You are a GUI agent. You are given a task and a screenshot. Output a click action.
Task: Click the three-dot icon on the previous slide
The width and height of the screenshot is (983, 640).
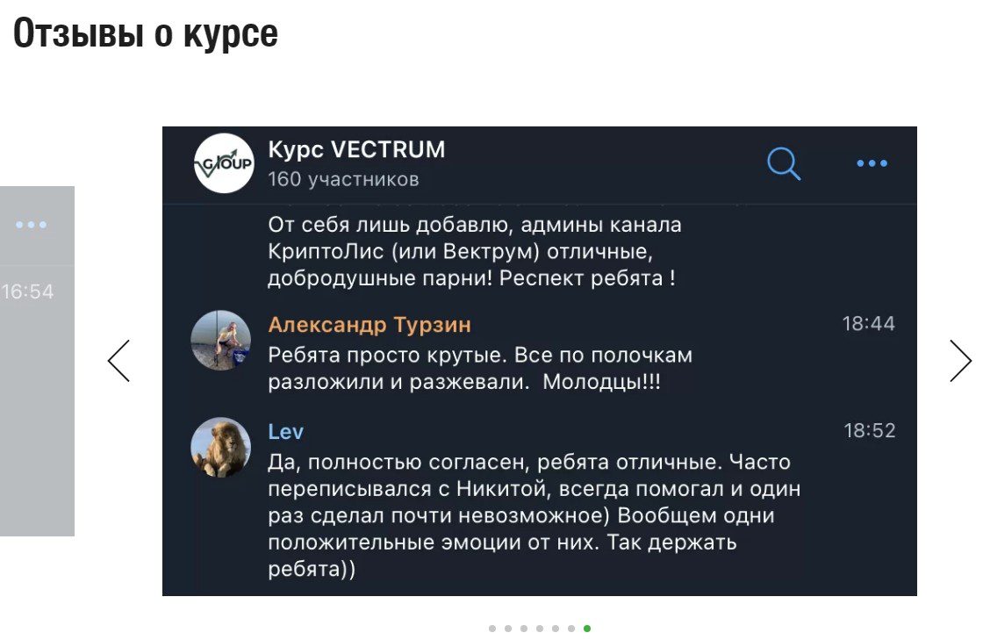pyautogui.click(x=32, y=225)
